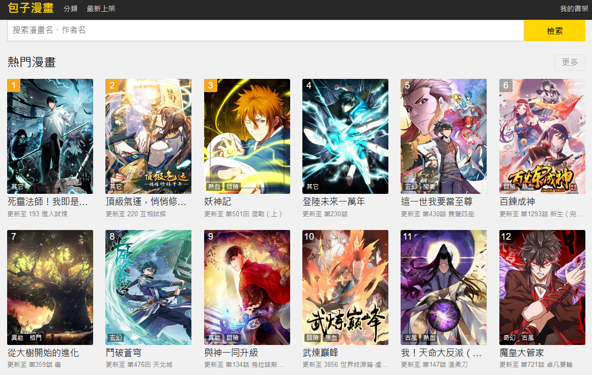Select 玄幻 tag on 鬥破蒼穹 cover
This screenshot has height=375, width=592.
(x=116, y=338)
